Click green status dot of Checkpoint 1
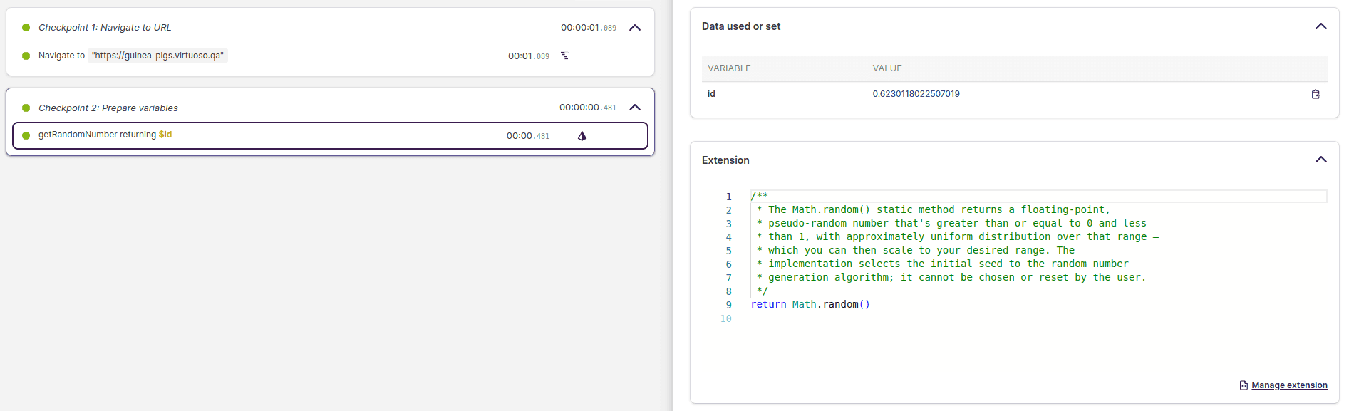This screenshot has width=1349, height=411. coord(26,28)
